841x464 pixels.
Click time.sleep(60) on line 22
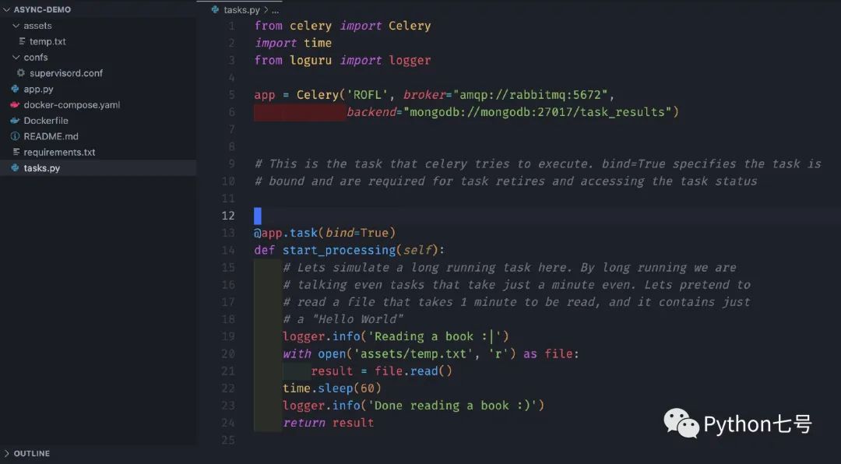point(332,388)
